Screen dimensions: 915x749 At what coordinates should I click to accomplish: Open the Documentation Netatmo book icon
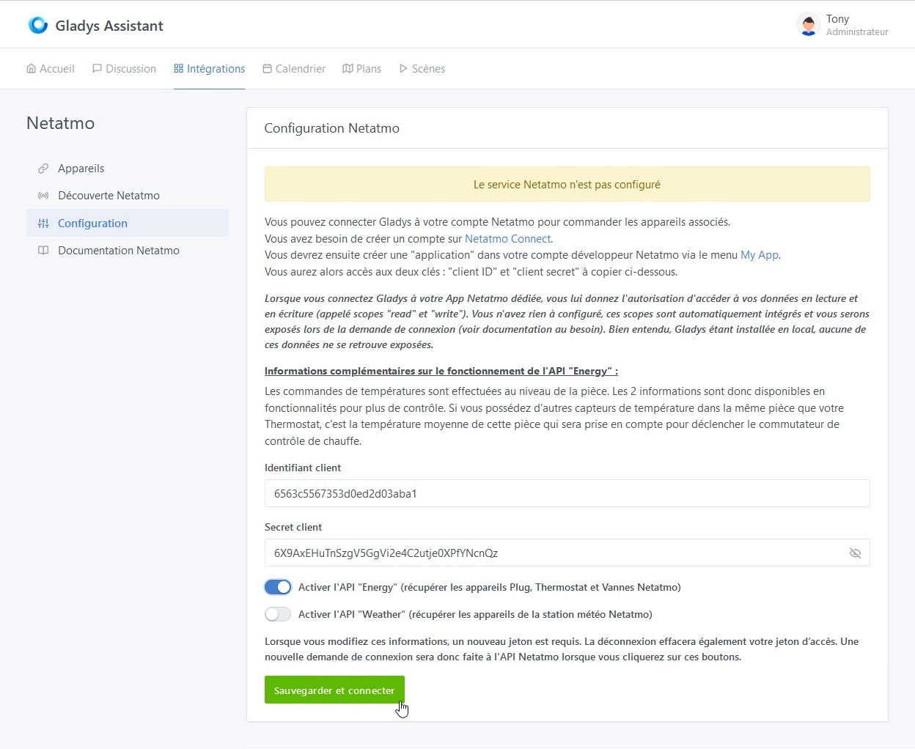click(44, 250)
